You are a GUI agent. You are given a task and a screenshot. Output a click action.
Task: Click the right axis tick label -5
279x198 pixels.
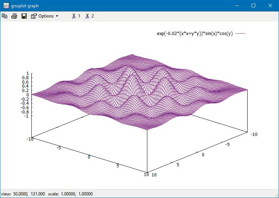228,145
